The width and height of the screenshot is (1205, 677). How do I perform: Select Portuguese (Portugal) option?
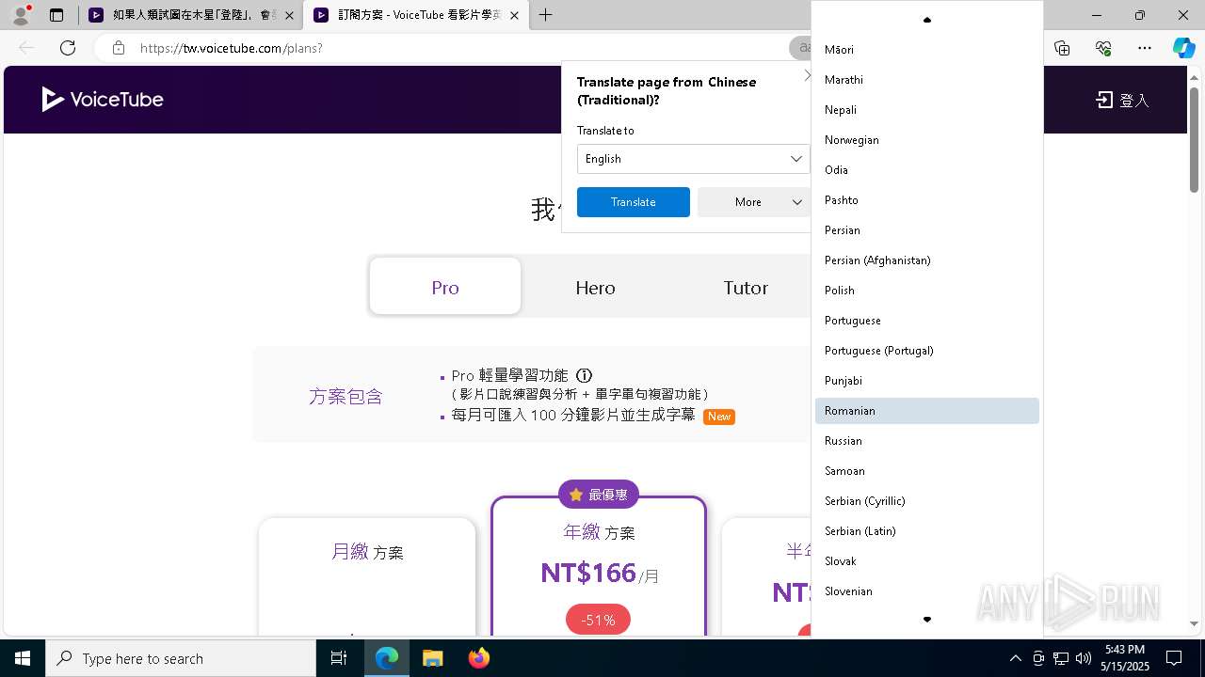(927, 351)
